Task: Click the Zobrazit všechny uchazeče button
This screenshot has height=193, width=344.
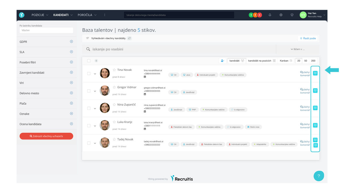Action: coord(46,136)
